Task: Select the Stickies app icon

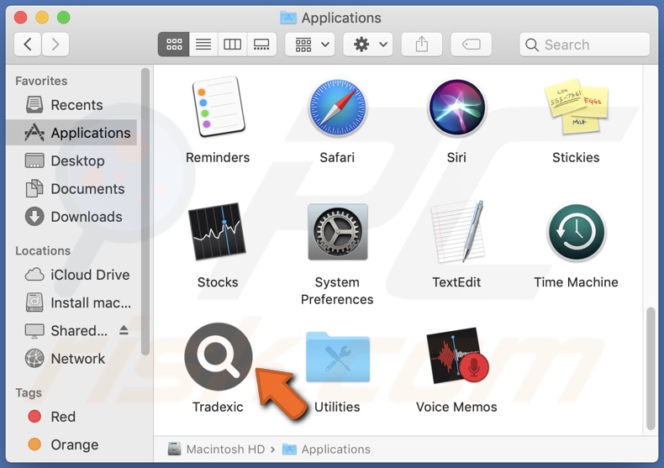Action: click(x=578, y=107)
